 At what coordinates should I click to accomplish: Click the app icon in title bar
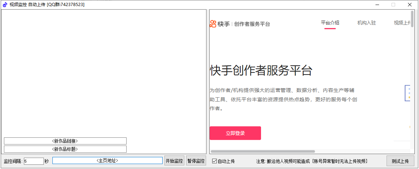pyautogui.click(x=5, y=5)
